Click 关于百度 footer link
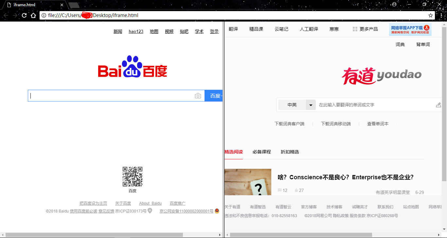Viewport: 447px width, 238px height. pos(123,203)
